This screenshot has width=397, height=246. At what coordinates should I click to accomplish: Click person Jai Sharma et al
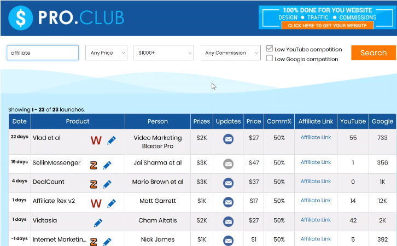pyautogui.click(x=157, y=163)
